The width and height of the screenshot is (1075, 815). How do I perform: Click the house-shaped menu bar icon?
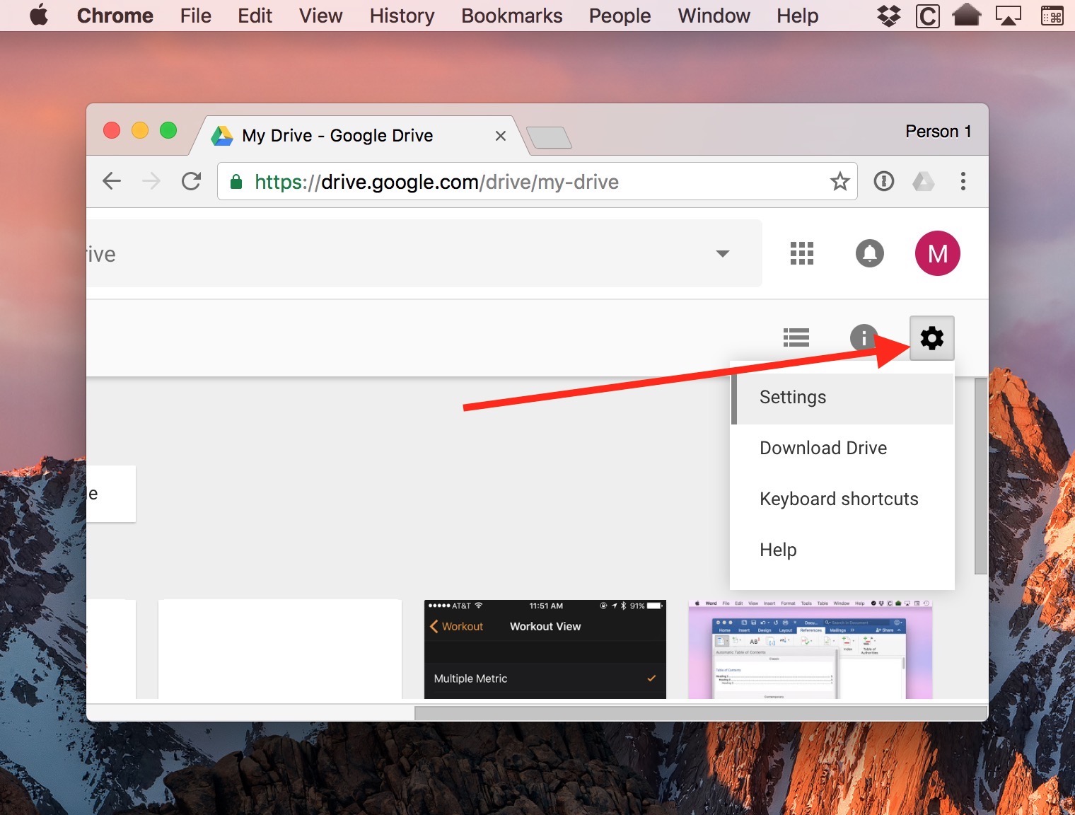966,15
